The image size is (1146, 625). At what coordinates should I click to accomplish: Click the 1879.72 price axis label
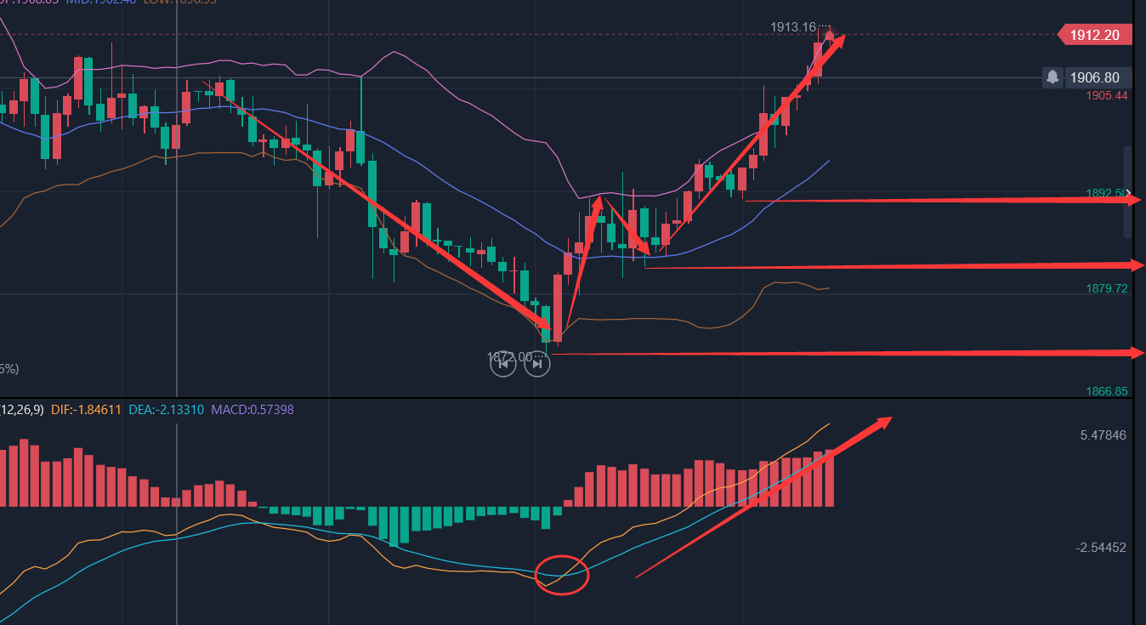tap(1107, 289)
